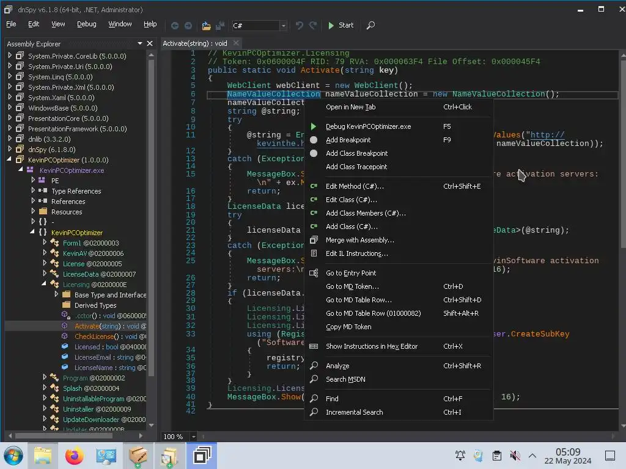The height and width of the screenshot is (469, 626).
Task: Expand the dnlib (3.3.2.0) node
Action: tap(10, 139)
